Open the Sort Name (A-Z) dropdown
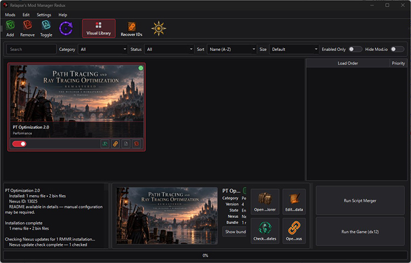This screenshot has height=263, width=411. pos(232,49)
